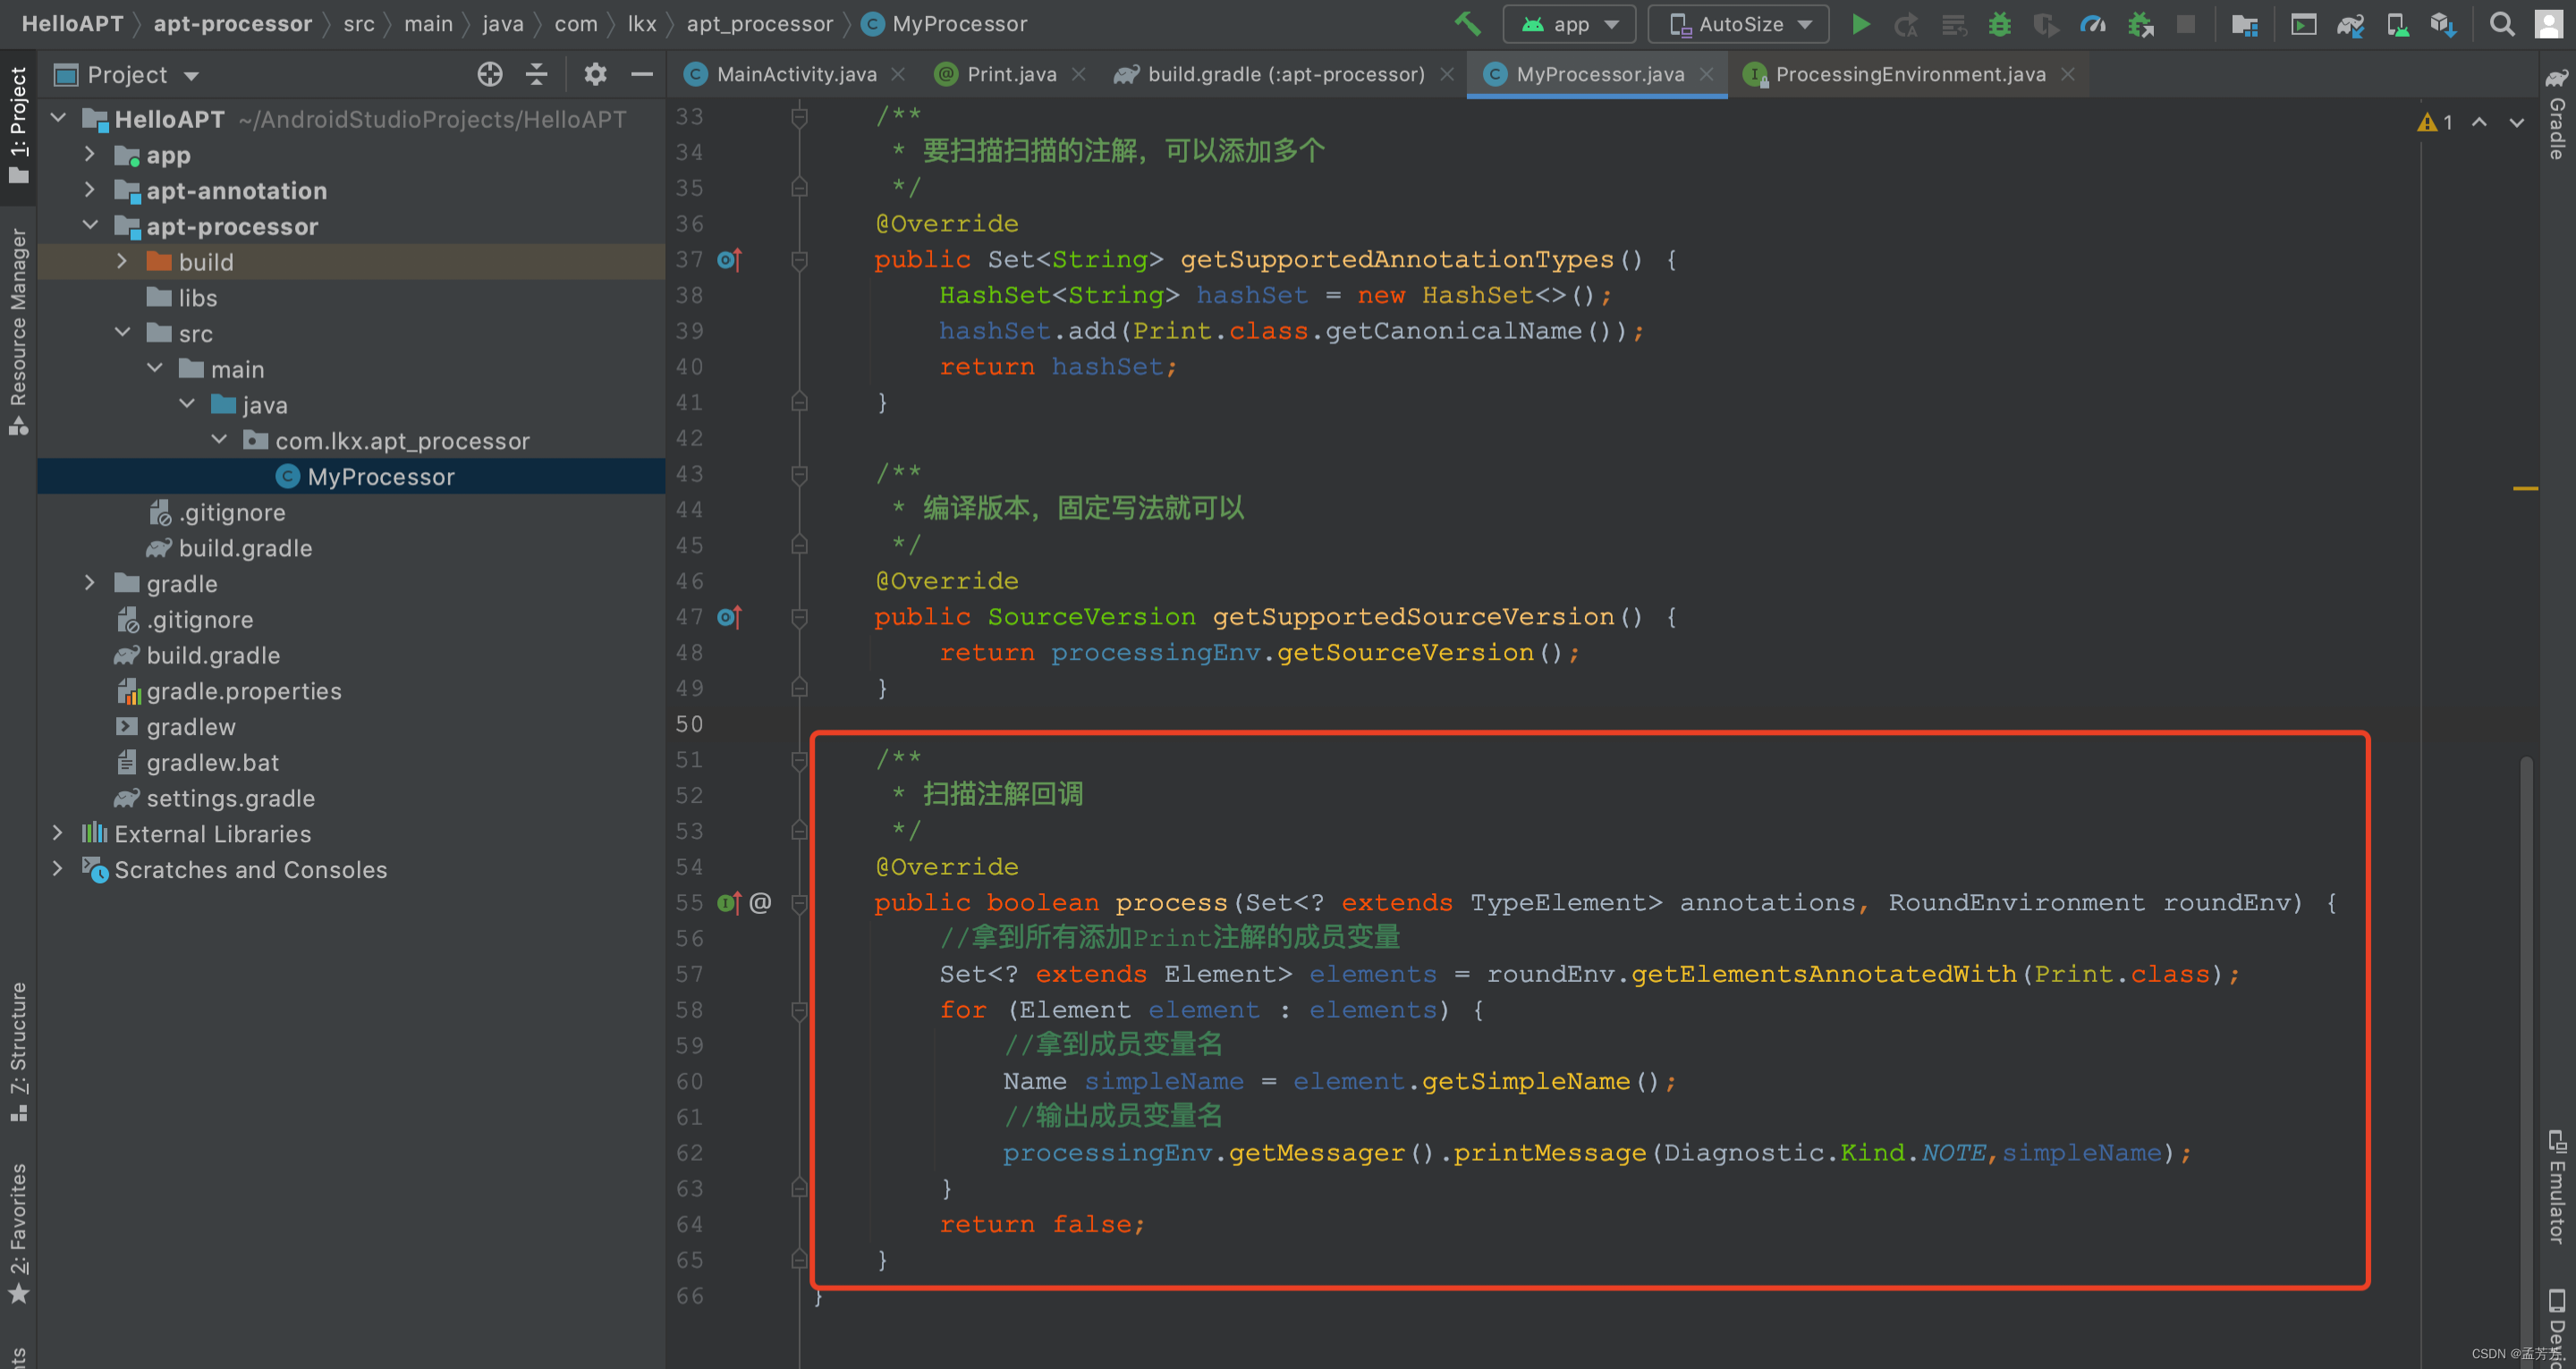Click the Run with Coverage shield icon

point(2045,24)
